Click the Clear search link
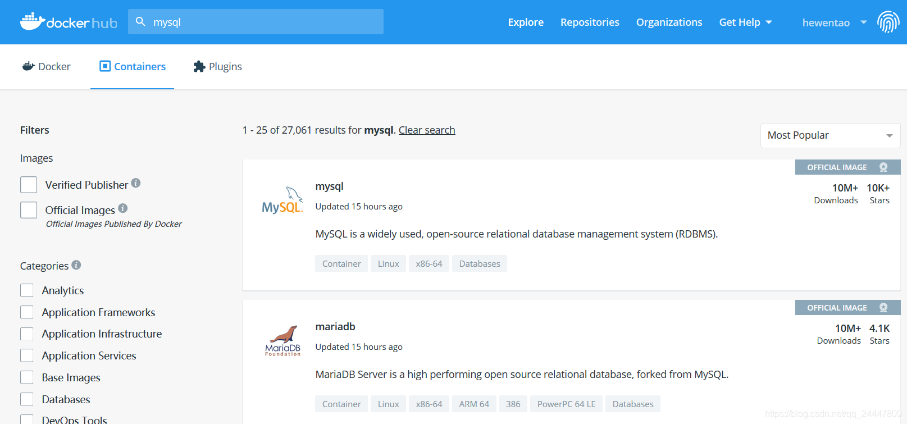The width and height of the screenshot is (907, 424). 427,130
